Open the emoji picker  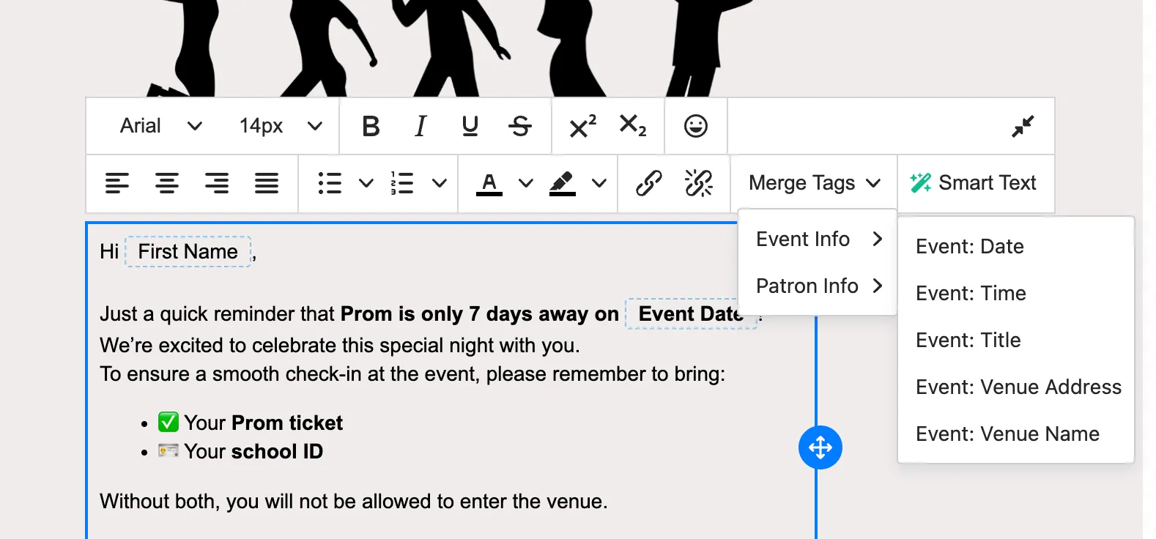[696, 126]
